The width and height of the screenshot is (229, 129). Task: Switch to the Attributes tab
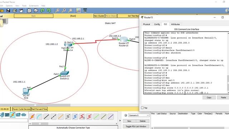[175, 24]
